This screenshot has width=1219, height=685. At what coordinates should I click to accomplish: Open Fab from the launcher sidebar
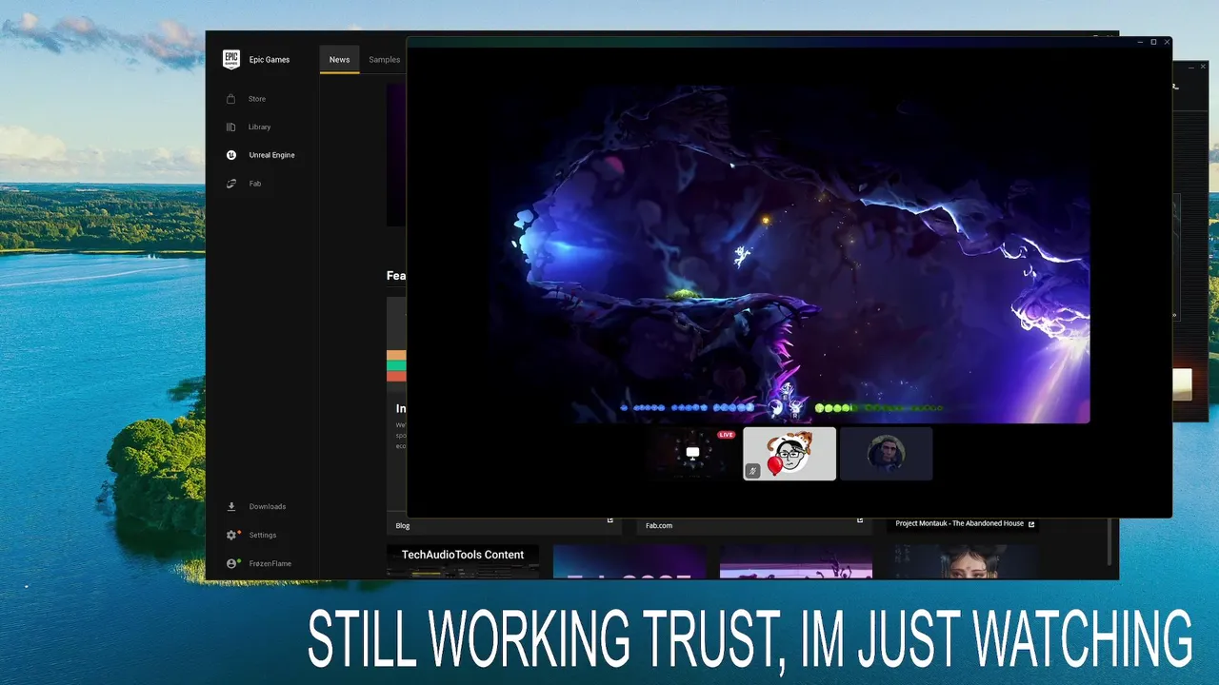tap(254, 184)
